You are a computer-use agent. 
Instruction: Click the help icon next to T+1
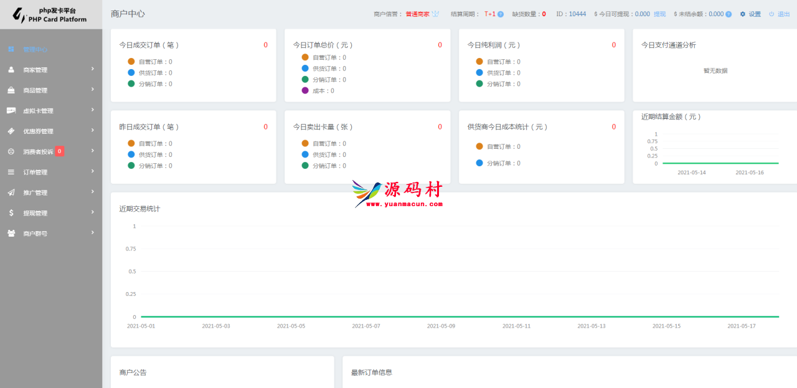point(501,14)
